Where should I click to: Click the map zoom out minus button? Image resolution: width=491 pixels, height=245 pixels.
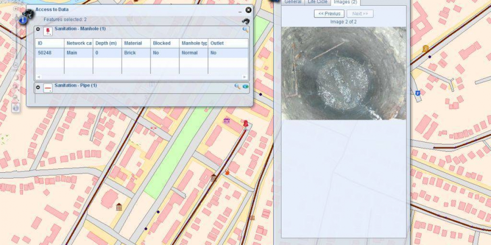click(16, 65)
